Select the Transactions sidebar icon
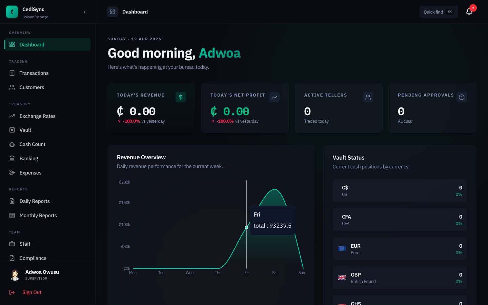The image size is (488, 305). 12,73
